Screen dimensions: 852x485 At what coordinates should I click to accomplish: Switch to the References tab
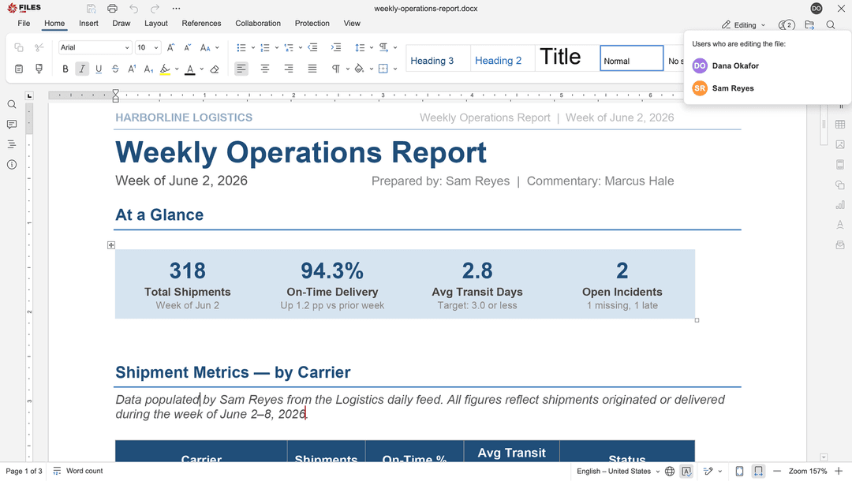coord(202,24)
